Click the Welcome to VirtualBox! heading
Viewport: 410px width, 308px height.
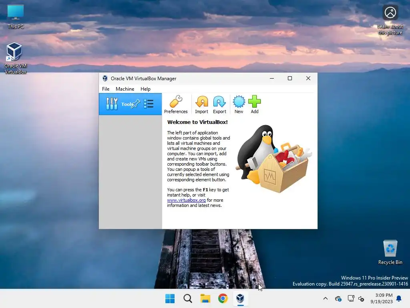[197, 122]
